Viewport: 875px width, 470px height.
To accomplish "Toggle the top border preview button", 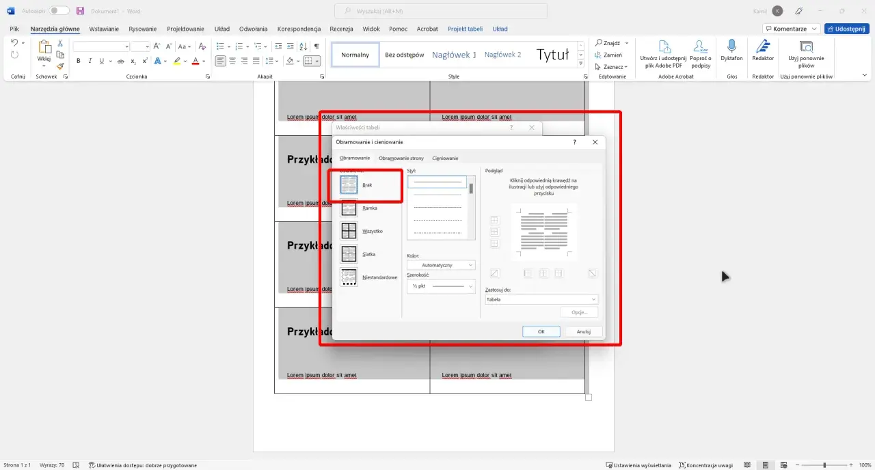I will [x=495, y=221].
